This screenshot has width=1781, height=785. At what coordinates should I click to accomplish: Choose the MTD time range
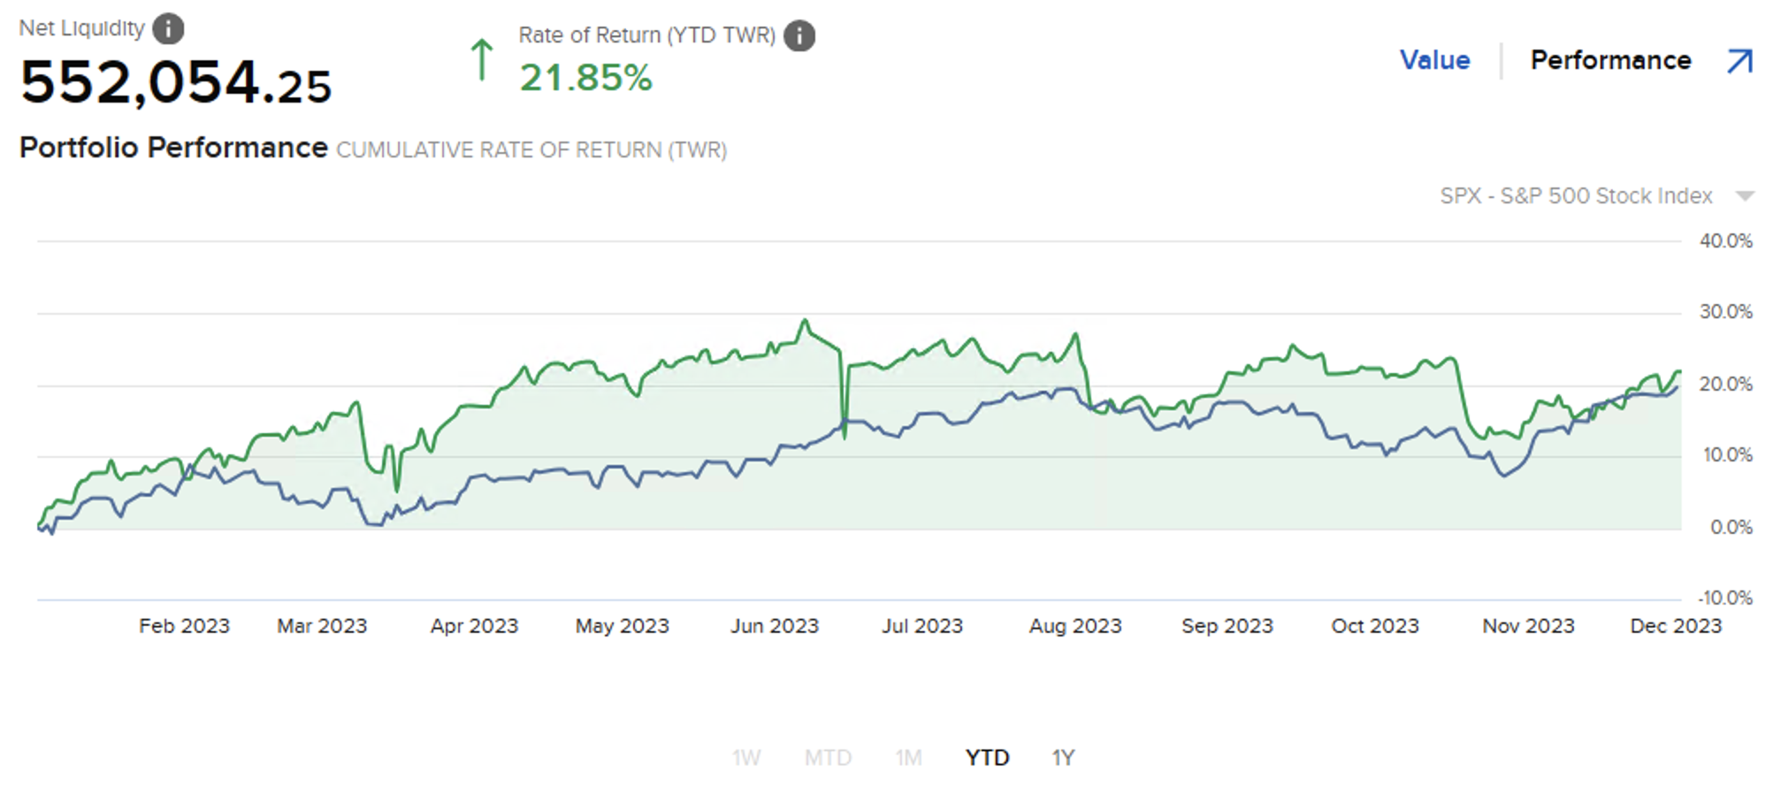[828, 758]
